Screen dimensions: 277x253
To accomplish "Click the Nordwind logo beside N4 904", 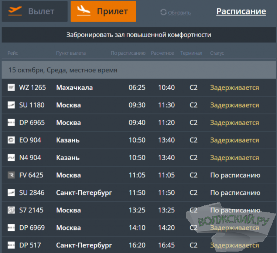I will (x=11, y=158).
